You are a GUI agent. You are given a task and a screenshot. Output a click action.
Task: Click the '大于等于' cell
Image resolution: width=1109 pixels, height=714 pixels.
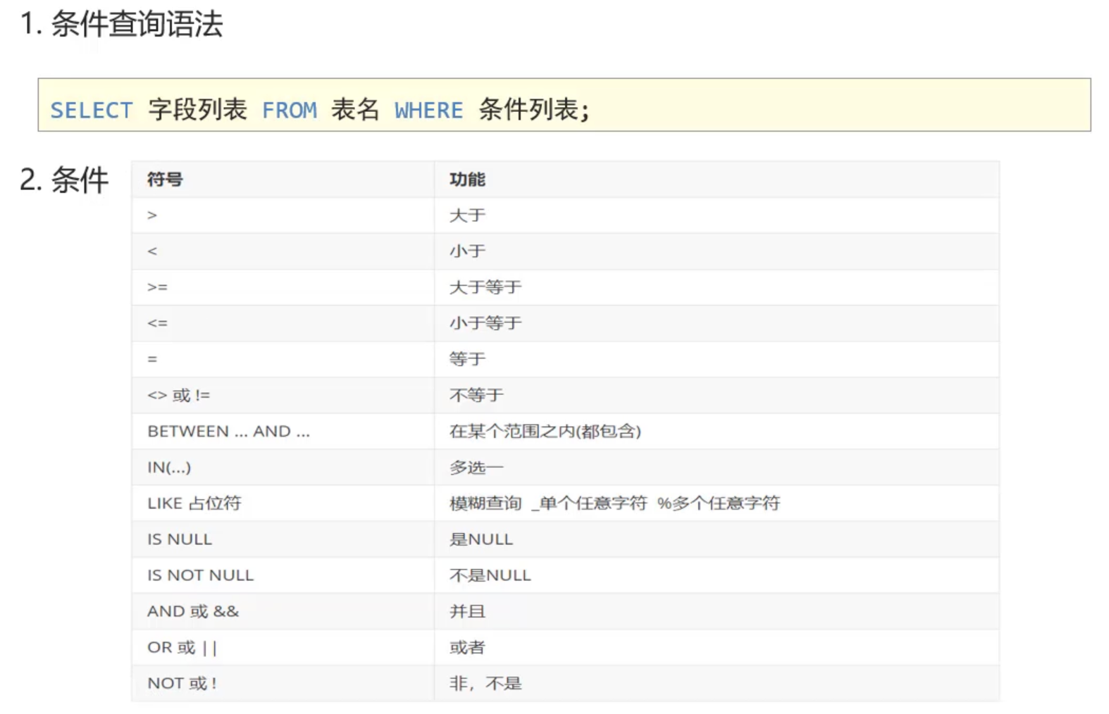click(x=717, y=287)
